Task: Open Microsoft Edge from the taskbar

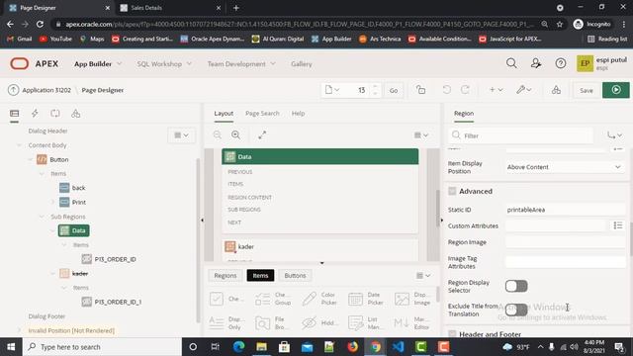Action: click(x=238, y=347)
